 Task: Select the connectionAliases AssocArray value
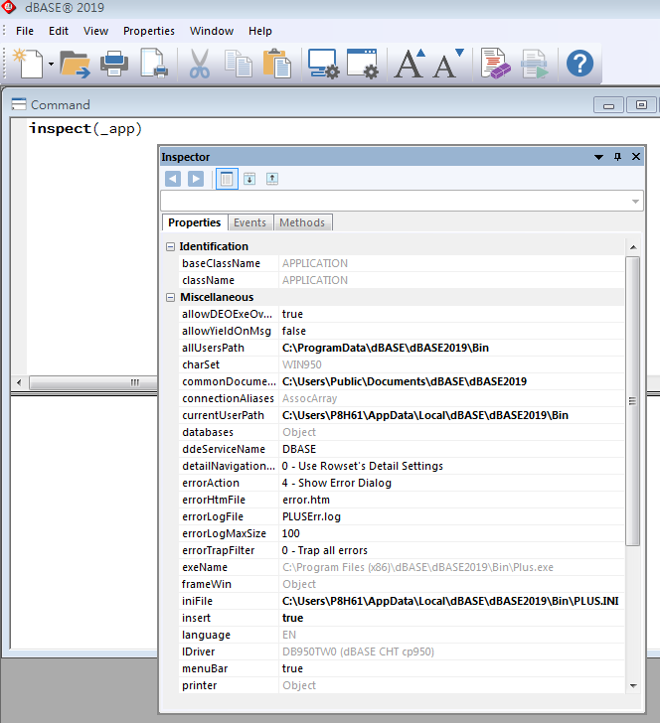point(451,398)
